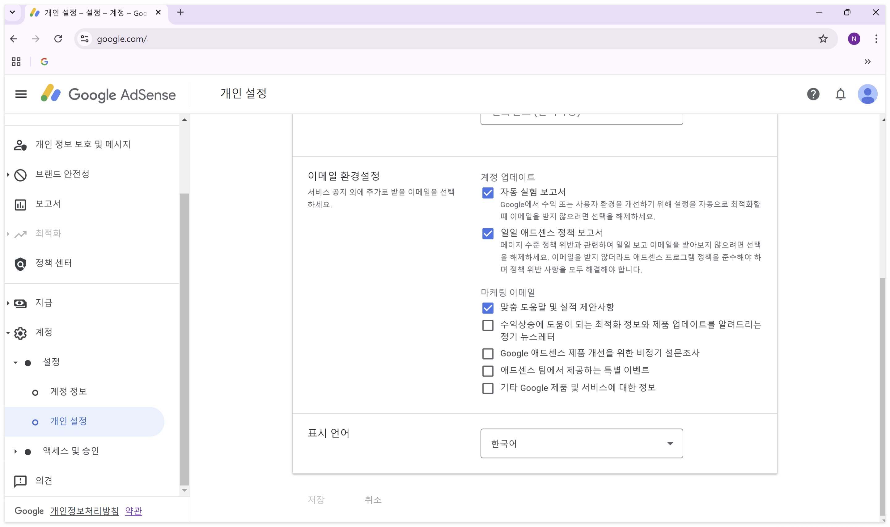Expand the 액세스 및 승인 tree item
The width and height of the screenshot is (890, 527).
coord(16,451)
